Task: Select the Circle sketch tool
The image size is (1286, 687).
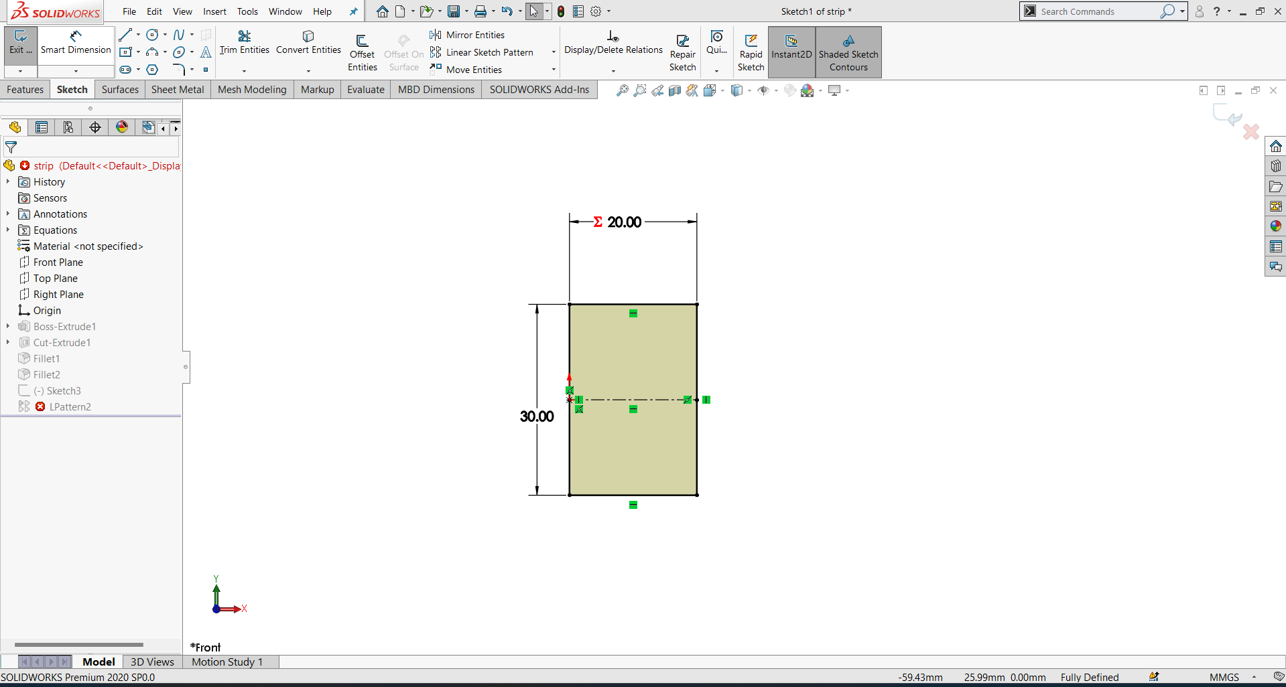Action: click(152, 35)
